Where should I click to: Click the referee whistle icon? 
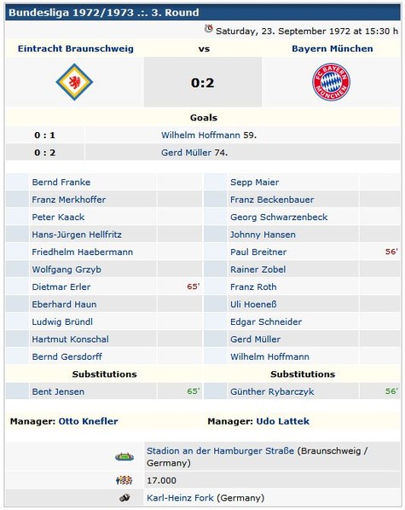(124, 498)
